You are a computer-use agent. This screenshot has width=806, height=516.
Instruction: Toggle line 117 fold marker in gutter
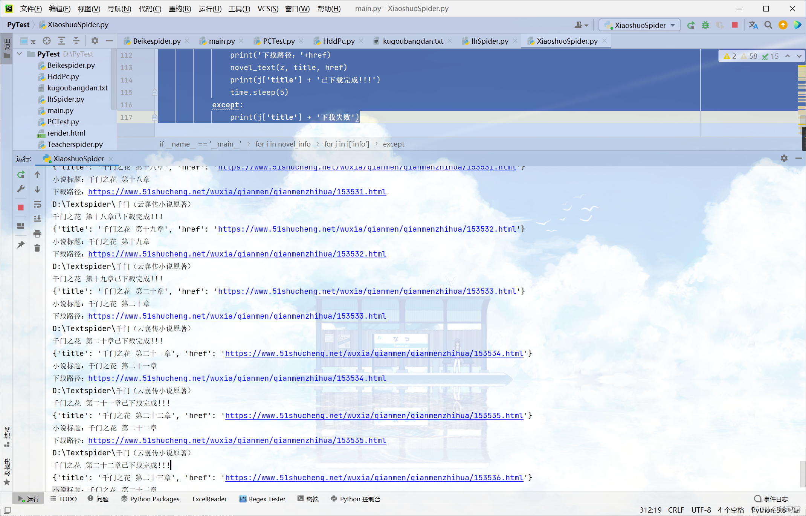[154, 118]
